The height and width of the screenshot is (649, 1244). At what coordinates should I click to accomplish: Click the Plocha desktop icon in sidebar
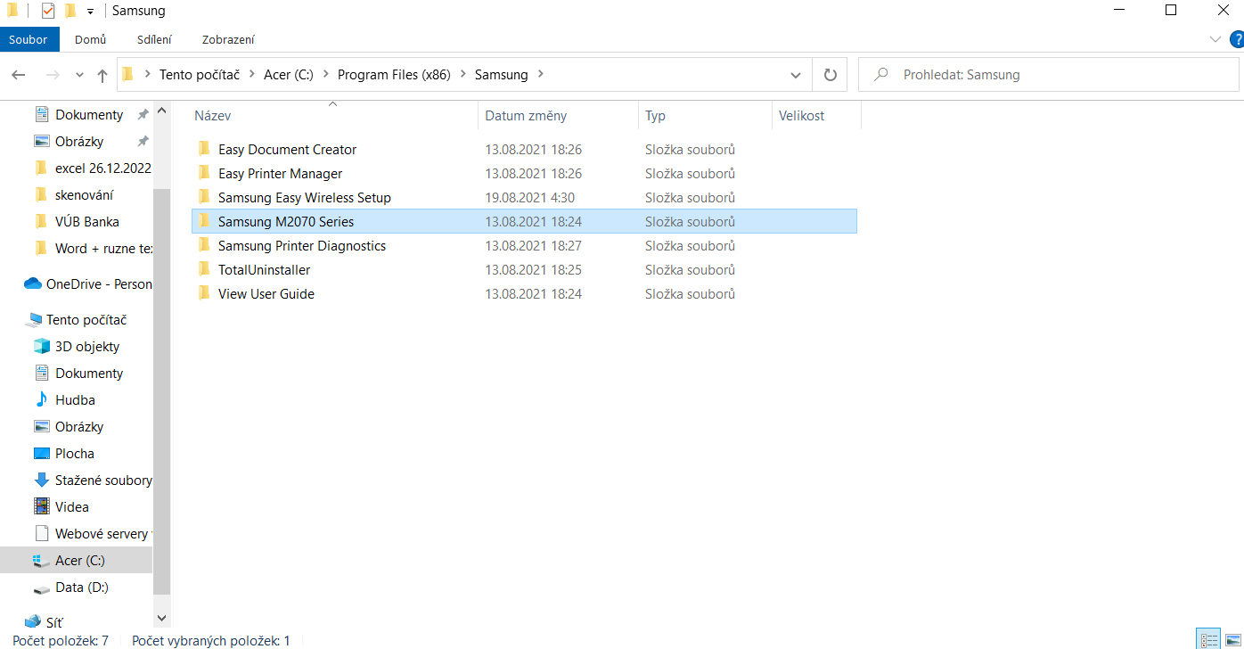[x=41, y=454]
